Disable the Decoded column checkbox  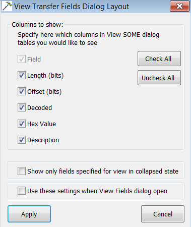pyautogui.click(x=22, y=107)
